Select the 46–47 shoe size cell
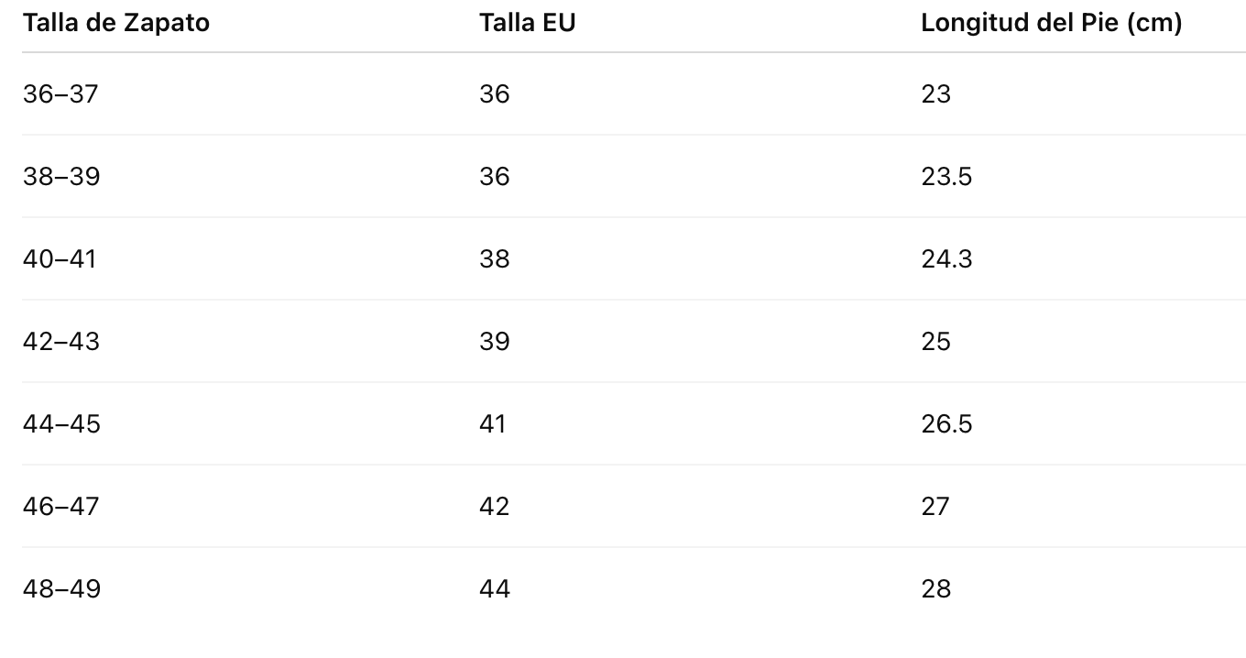The height and width of the screenshot is (658, 1246). click(60, 507)
